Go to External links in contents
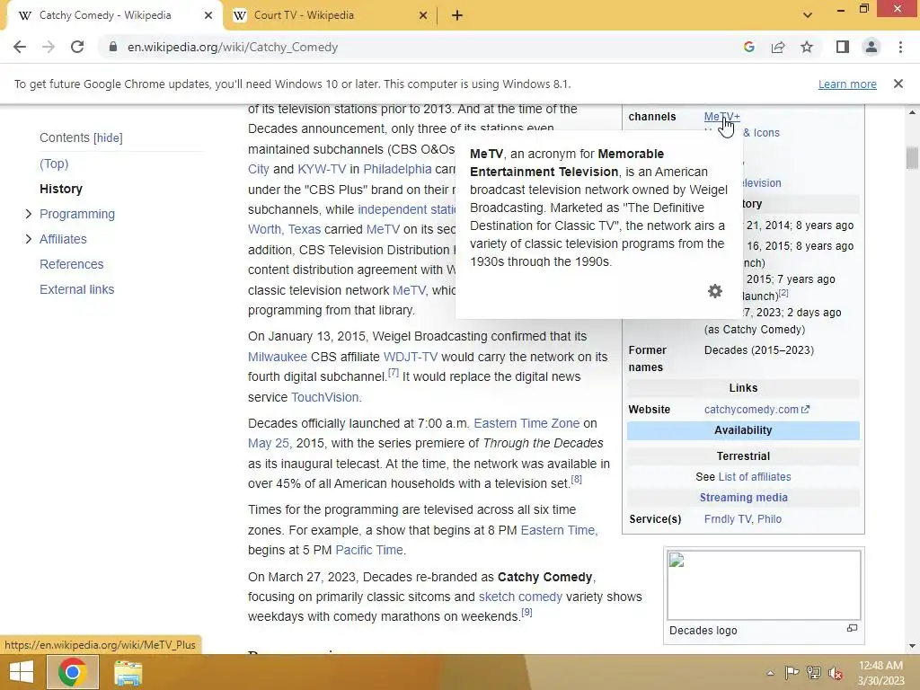Screen dimensions: 920x690 [x=77, y=290]
